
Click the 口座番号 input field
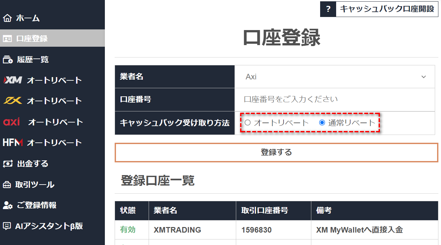pos(335,100)
